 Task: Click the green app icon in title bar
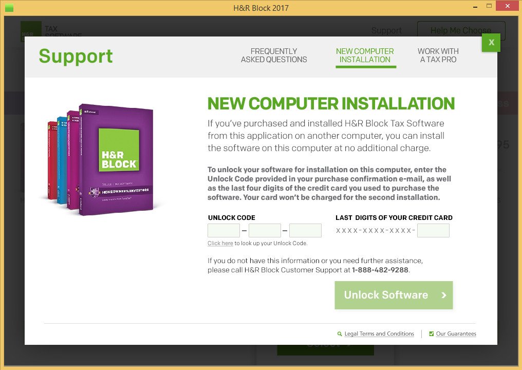(x=9, y=7)
